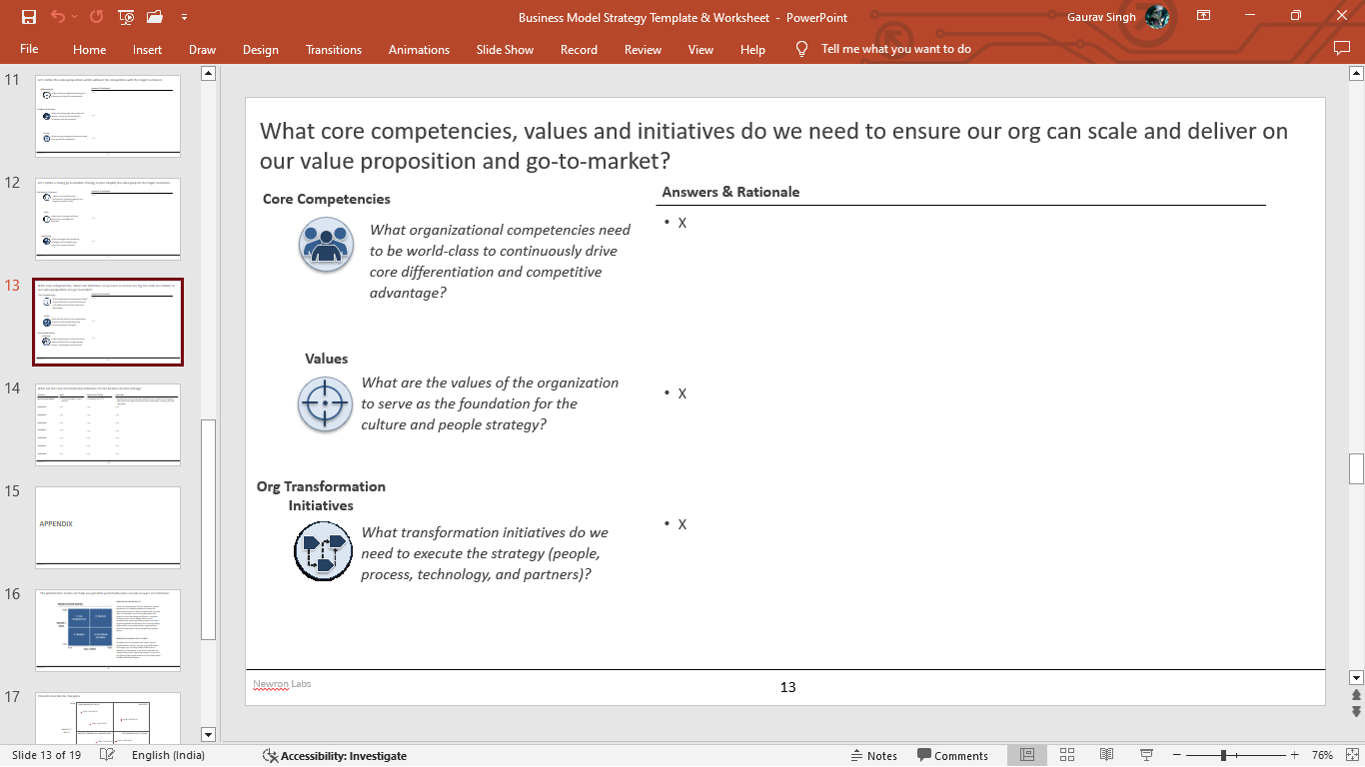
Task: Click the thumbnail pane scrollbar handle
Action: (x=208, y=529)
